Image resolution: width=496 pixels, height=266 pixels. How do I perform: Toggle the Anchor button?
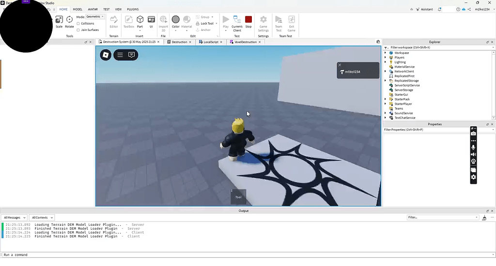pos(203,30)
